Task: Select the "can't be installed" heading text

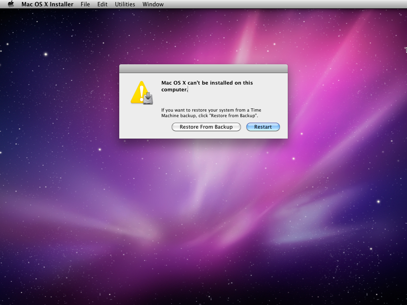Action: point(207,86)
